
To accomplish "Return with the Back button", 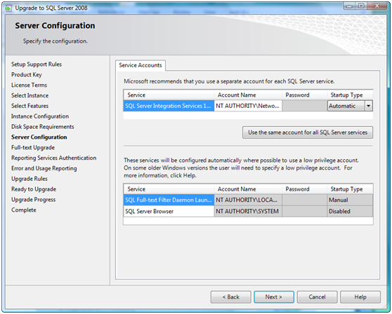I will point(230,297).
